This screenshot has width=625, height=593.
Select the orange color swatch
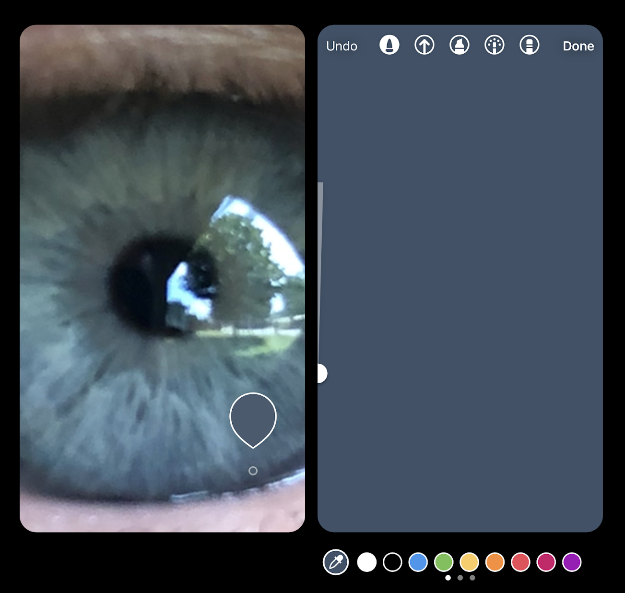(x=495, y=562)
